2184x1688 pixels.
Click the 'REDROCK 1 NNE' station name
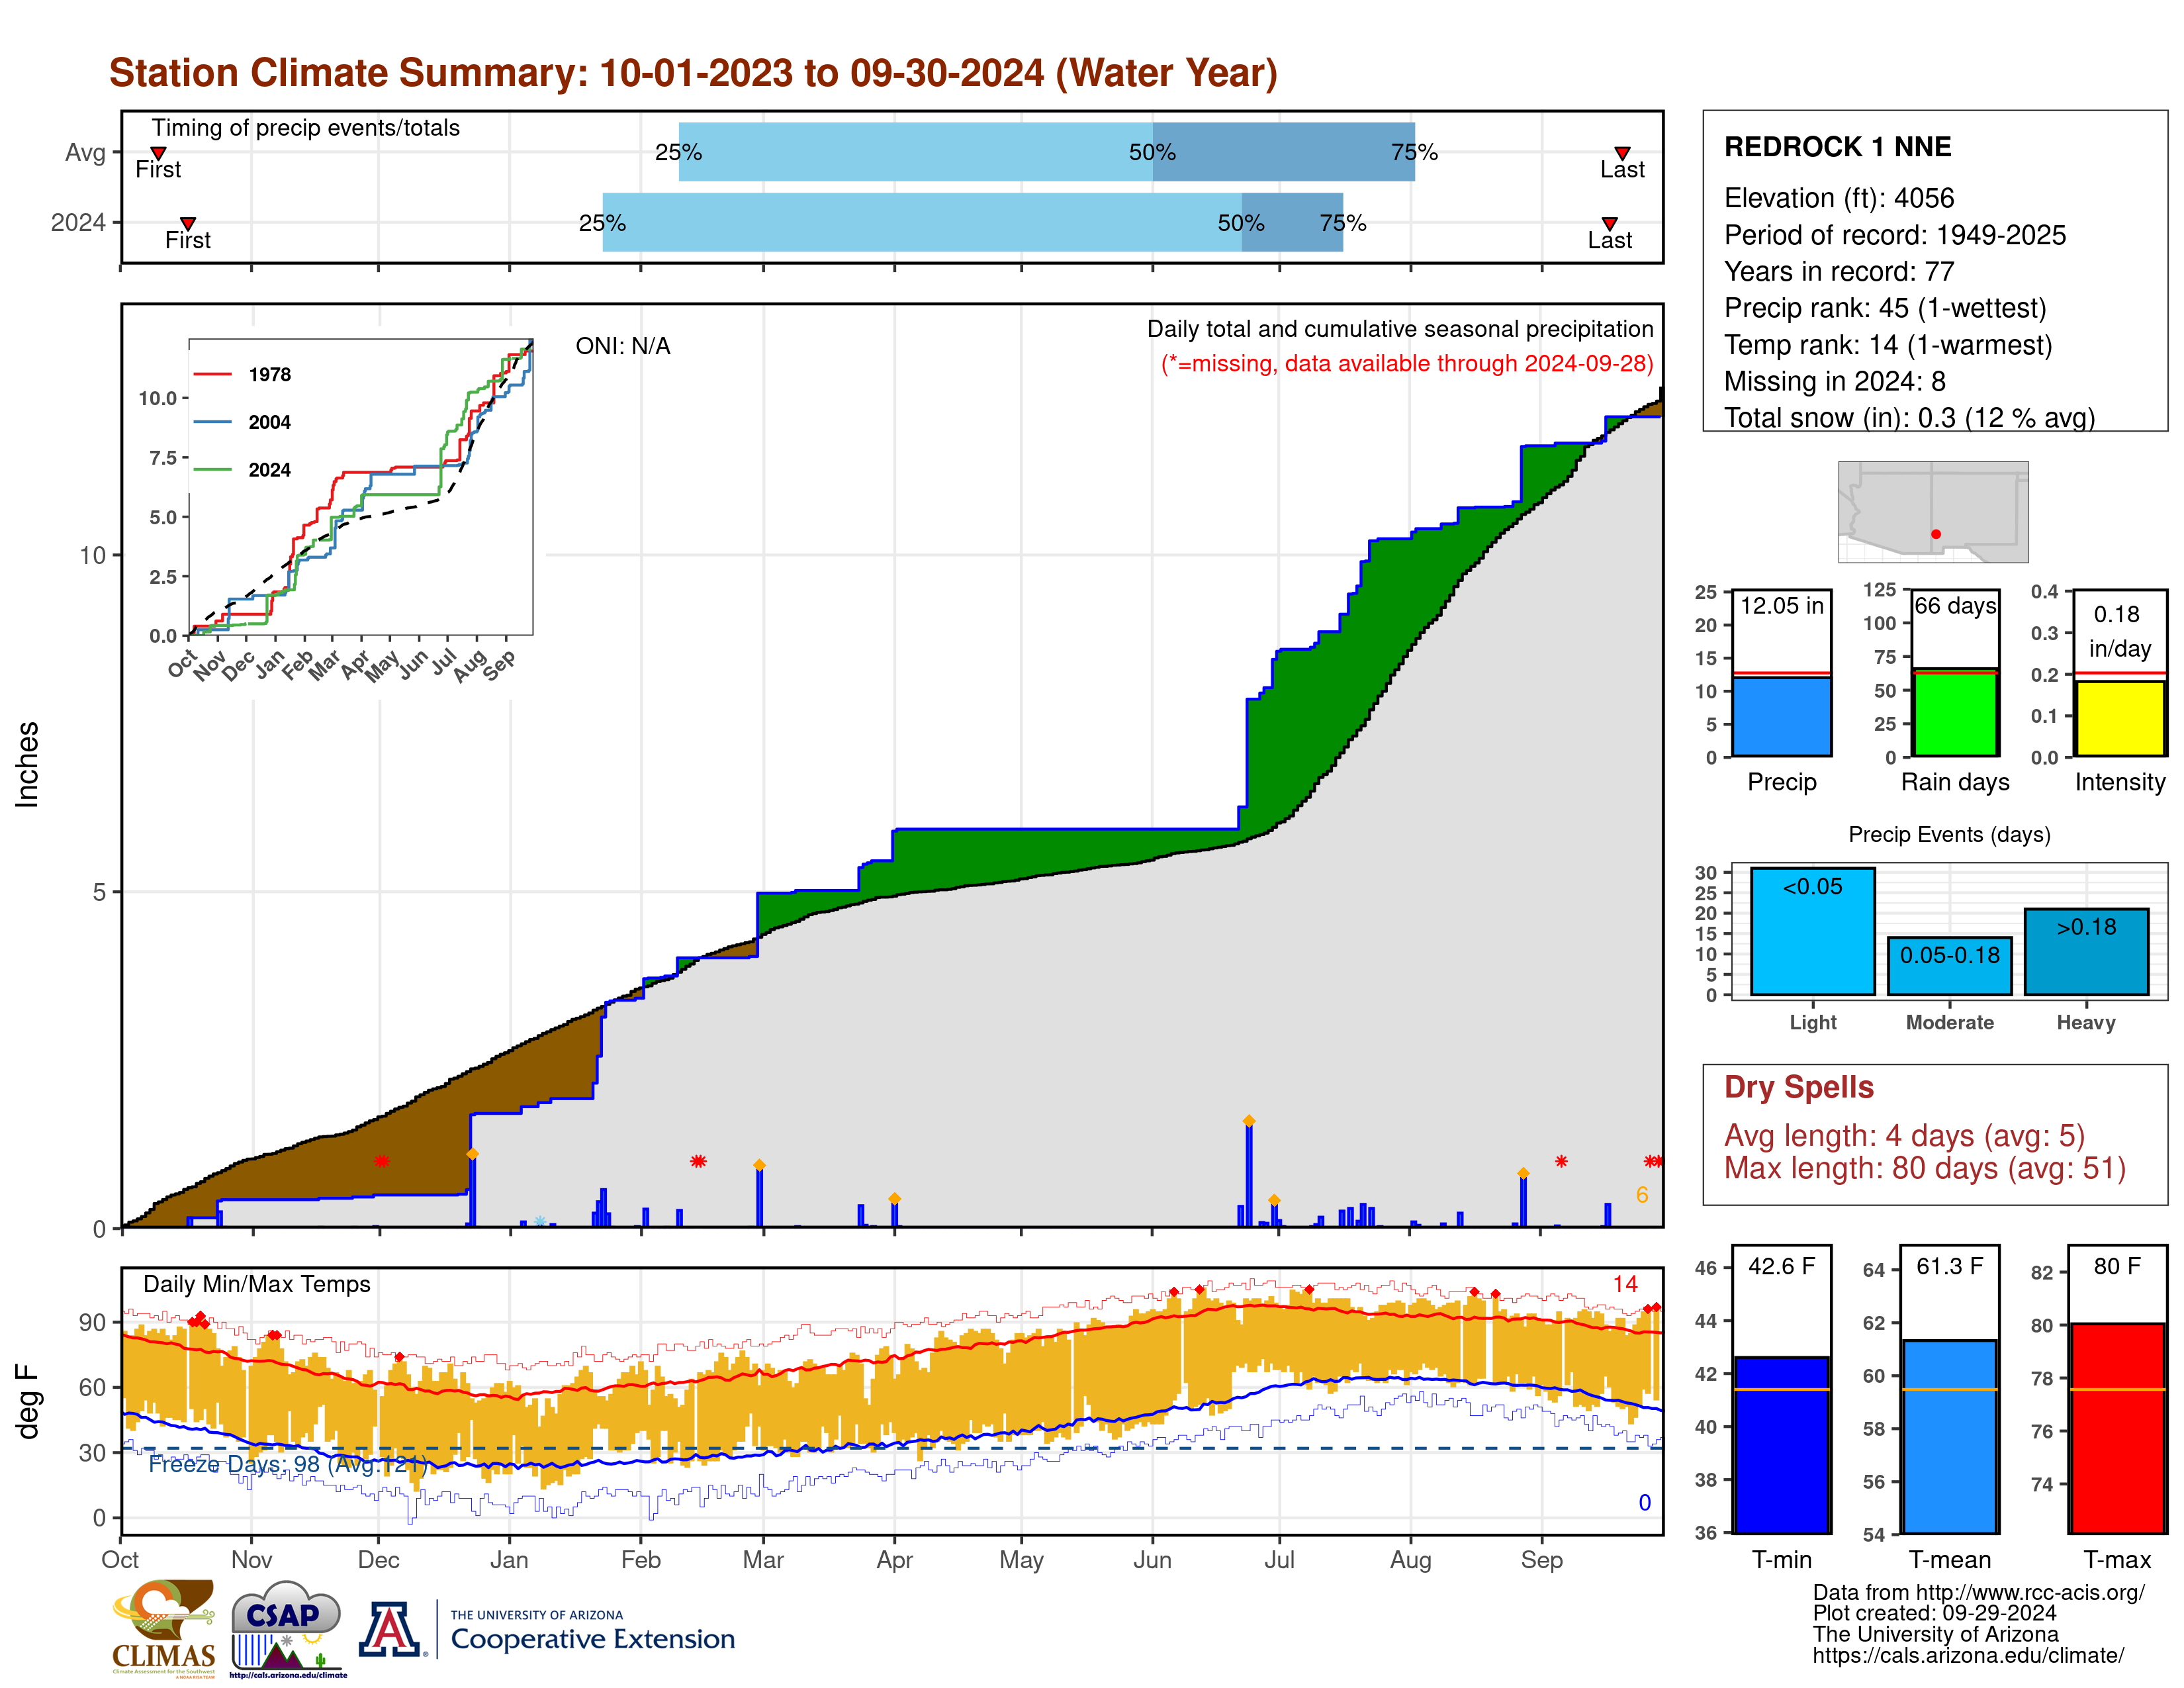pyautogui.click(x=1837, y=147)
